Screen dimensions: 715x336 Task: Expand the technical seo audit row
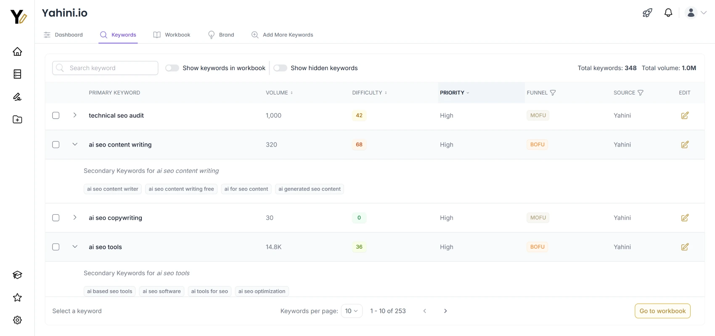tap(75, 115)
